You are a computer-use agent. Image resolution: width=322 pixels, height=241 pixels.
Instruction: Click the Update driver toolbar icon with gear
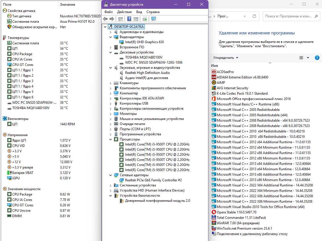coord(145,19)
